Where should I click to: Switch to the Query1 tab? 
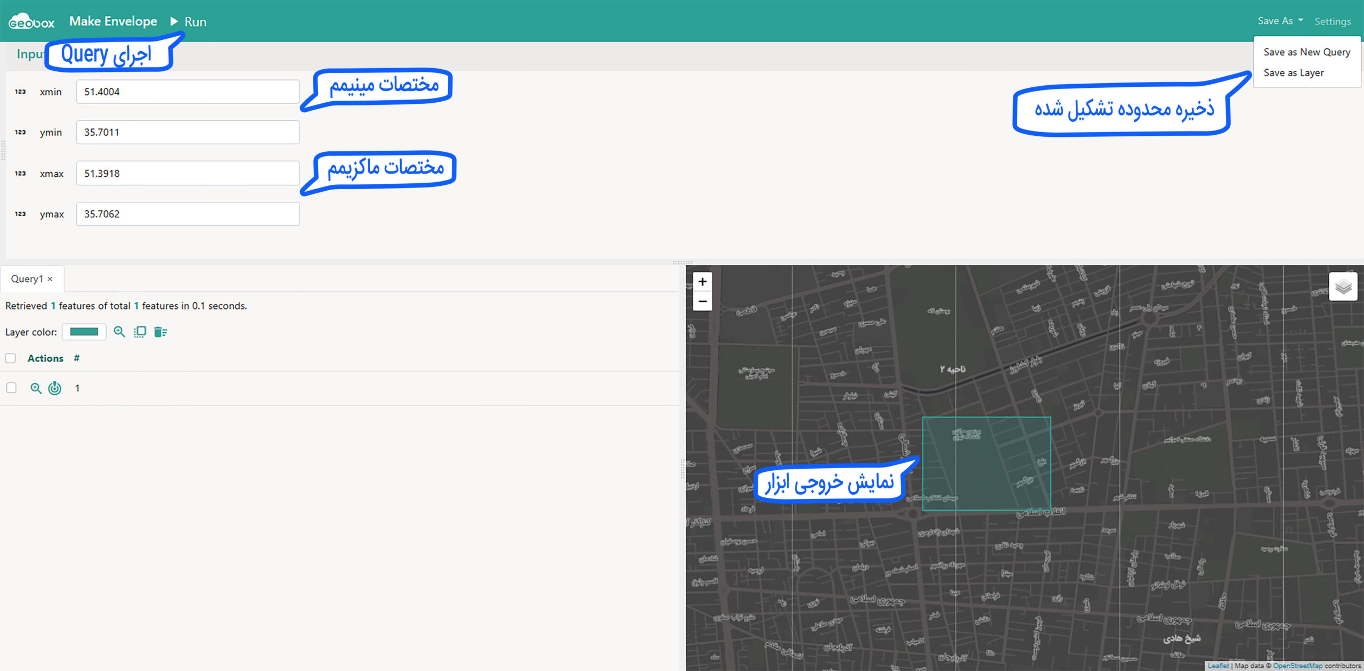point(27,279)
